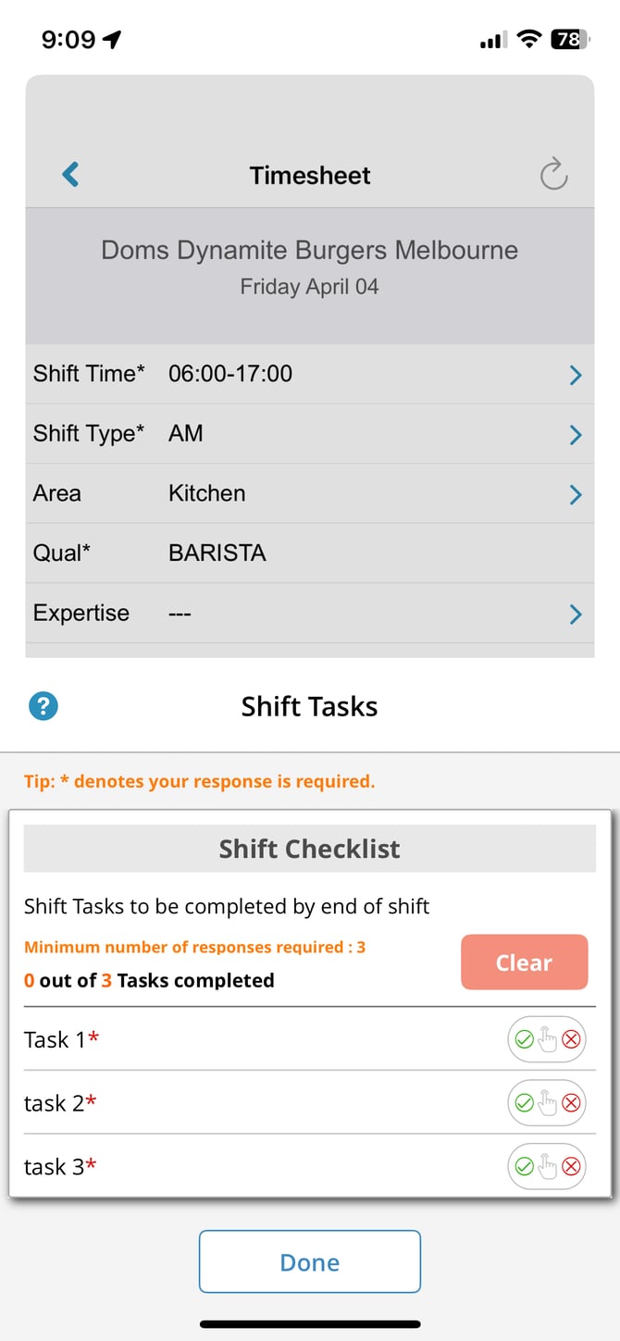This screenshot has width=620, height=1341.
Task: Mark Task 1 incomplete with red X
Action: click(x=571, y=1040)
